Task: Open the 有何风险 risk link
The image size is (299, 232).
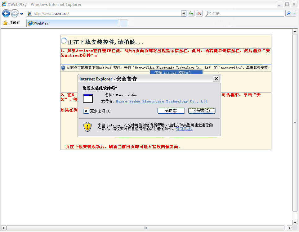Action: click(x=184, y=129)
